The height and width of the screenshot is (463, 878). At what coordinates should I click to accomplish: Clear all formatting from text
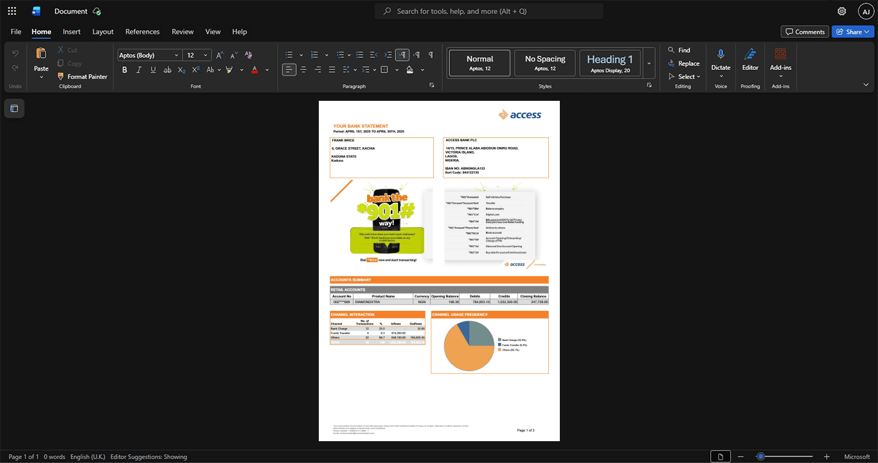[249, 55]
